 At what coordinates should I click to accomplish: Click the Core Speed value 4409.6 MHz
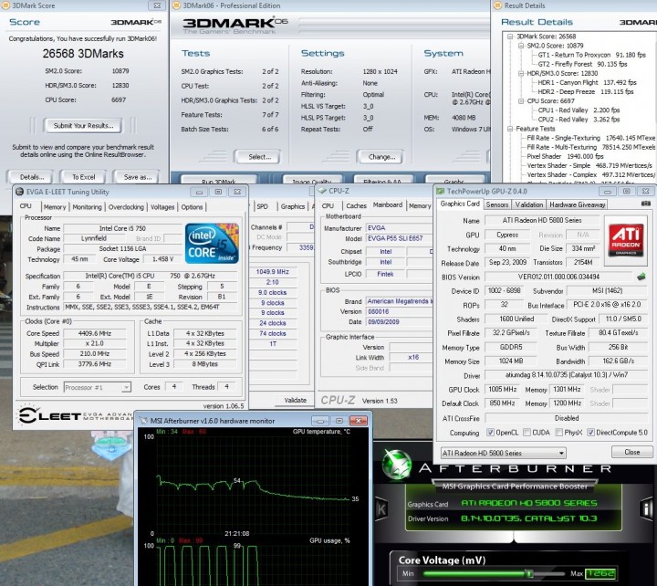coord(95,334)
